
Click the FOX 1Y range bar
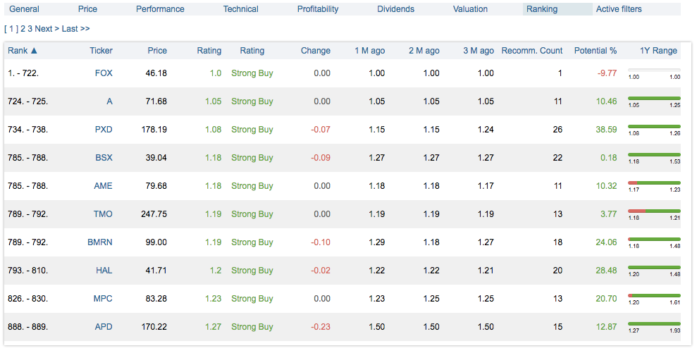coord(654,70)
